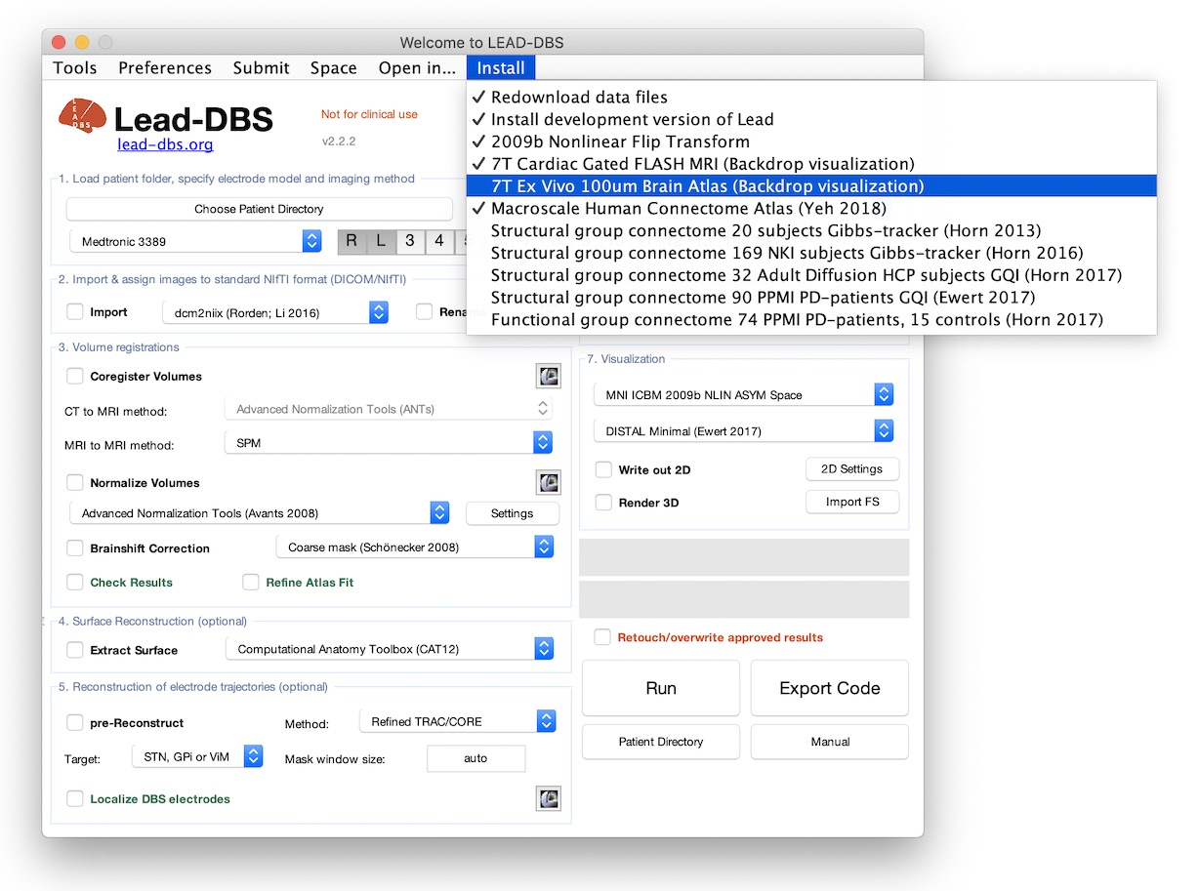Image resolution: width=1199 pixels, height=891 pixels.
Task: Enable Retouch/overwrite approved results
Action: pyautogui.click(x=603, y=637)
